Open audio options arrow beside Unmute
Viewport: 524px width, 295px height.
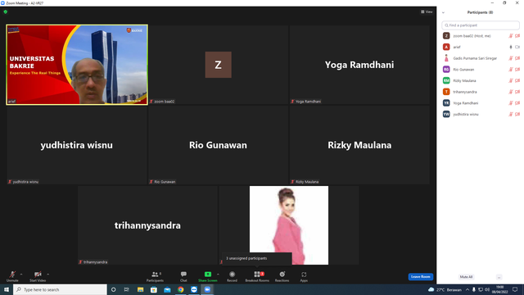click(21, 275)
